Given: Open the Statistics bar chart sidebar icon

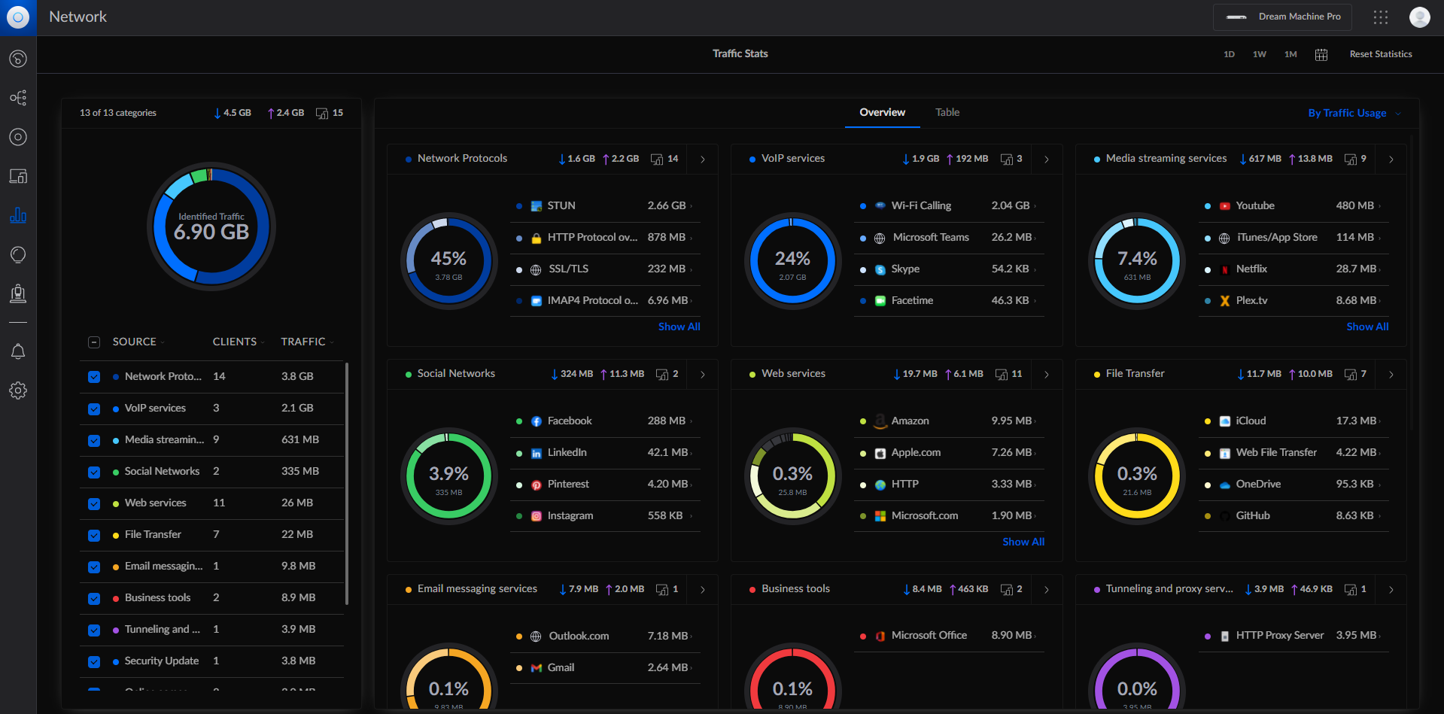Looking at the screenshot, I should (18, 215).
